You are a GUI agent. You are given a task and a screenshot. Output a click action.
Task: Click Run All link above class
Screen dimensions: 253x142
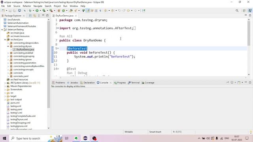66,36
